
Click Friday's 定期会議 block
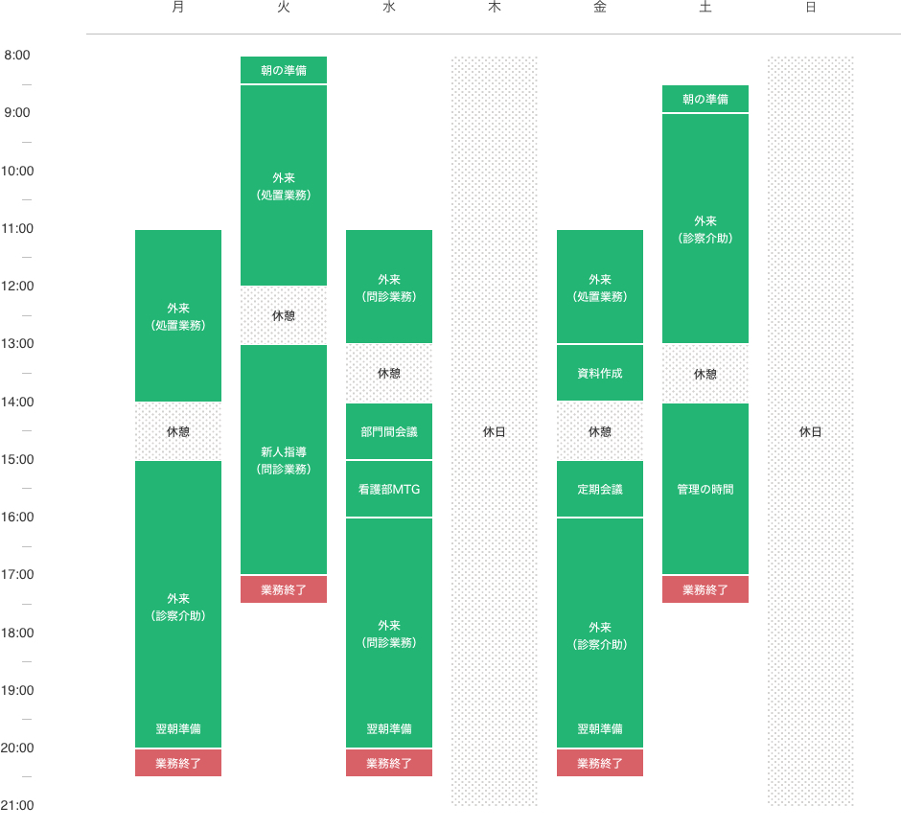click(600, 489)
